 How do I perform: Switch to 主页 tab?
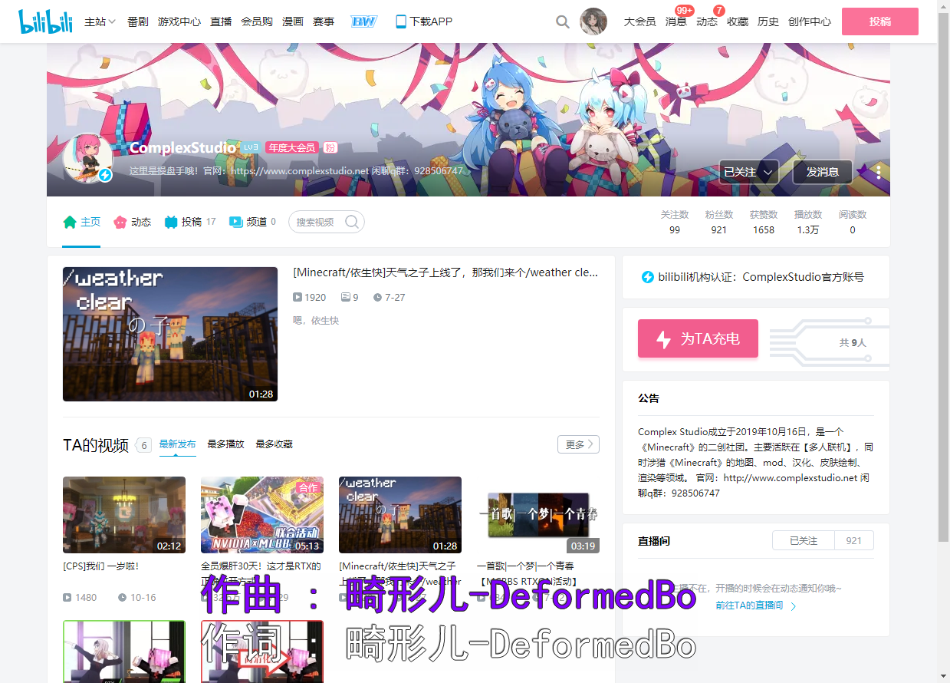pos(81,222)
